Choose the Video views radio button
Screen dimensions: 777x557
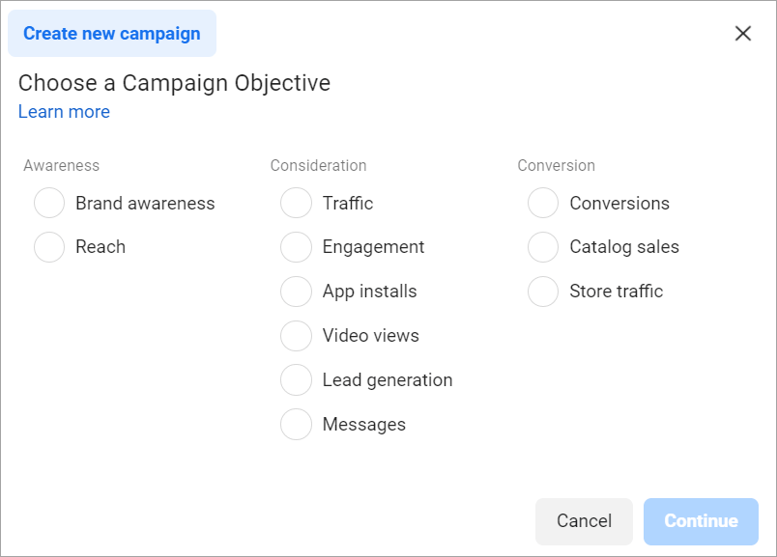[296, 336]
